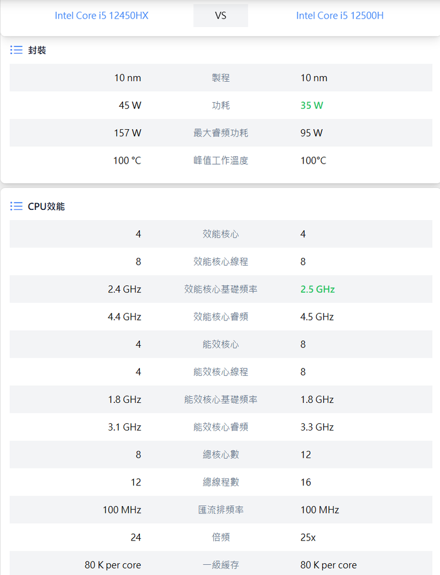Open the Intel Core i5 12450HX link
Image resolution: width=440 pixels, height=575 pixels.
tap(102, 15)
